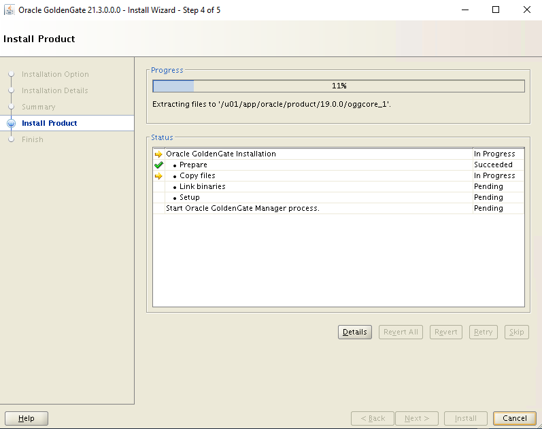Select the Copy files row text
This screenshot has width=542, height=429.
click(197, 175)
